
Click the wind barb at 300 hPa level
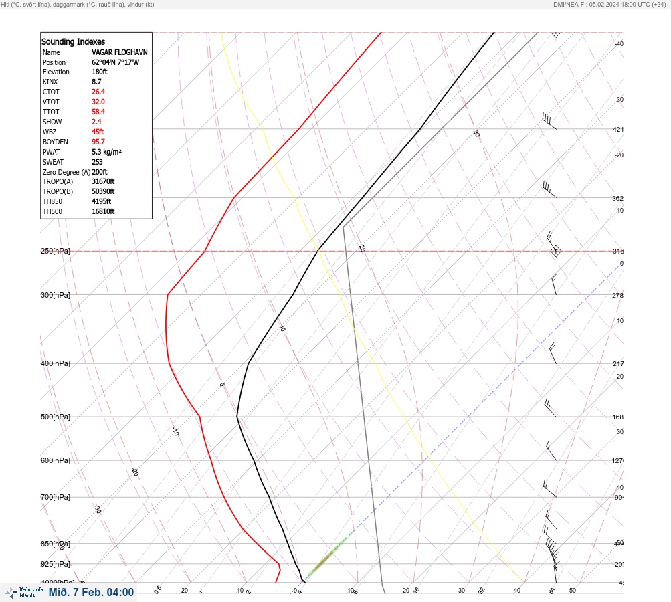(x=554, y=284)
